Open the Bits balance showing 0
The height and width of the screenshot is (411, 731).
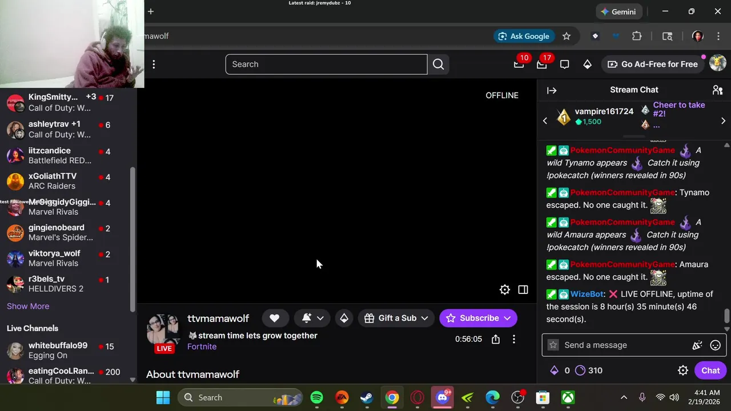(560, 370)
